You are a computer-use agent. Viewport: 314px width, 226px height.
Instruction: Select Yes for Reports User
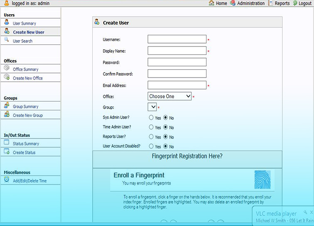click(x=151, y=136)
